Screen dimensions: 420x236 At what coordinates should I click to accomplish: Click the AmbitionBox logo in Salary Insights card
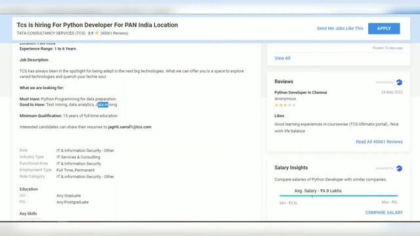pos(399,168)
